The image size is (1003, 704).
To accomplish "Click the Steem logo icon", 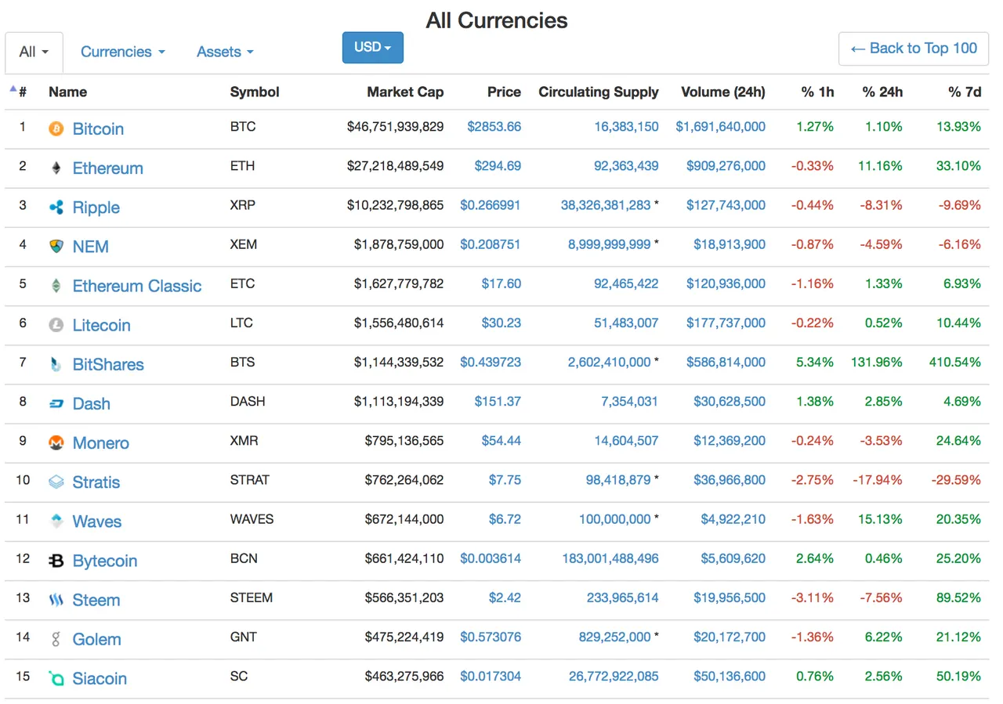I will [56, 600].
